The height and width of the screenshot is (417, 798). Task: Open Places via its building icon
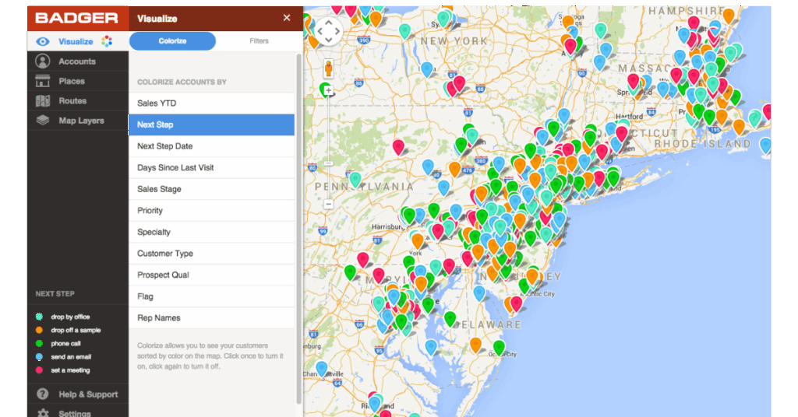pyautogui.click(x=43, y=81)
